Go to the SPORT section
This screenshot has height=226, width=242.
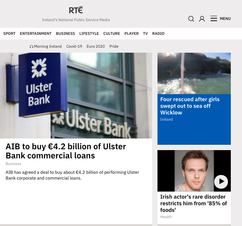pos(9,34)
